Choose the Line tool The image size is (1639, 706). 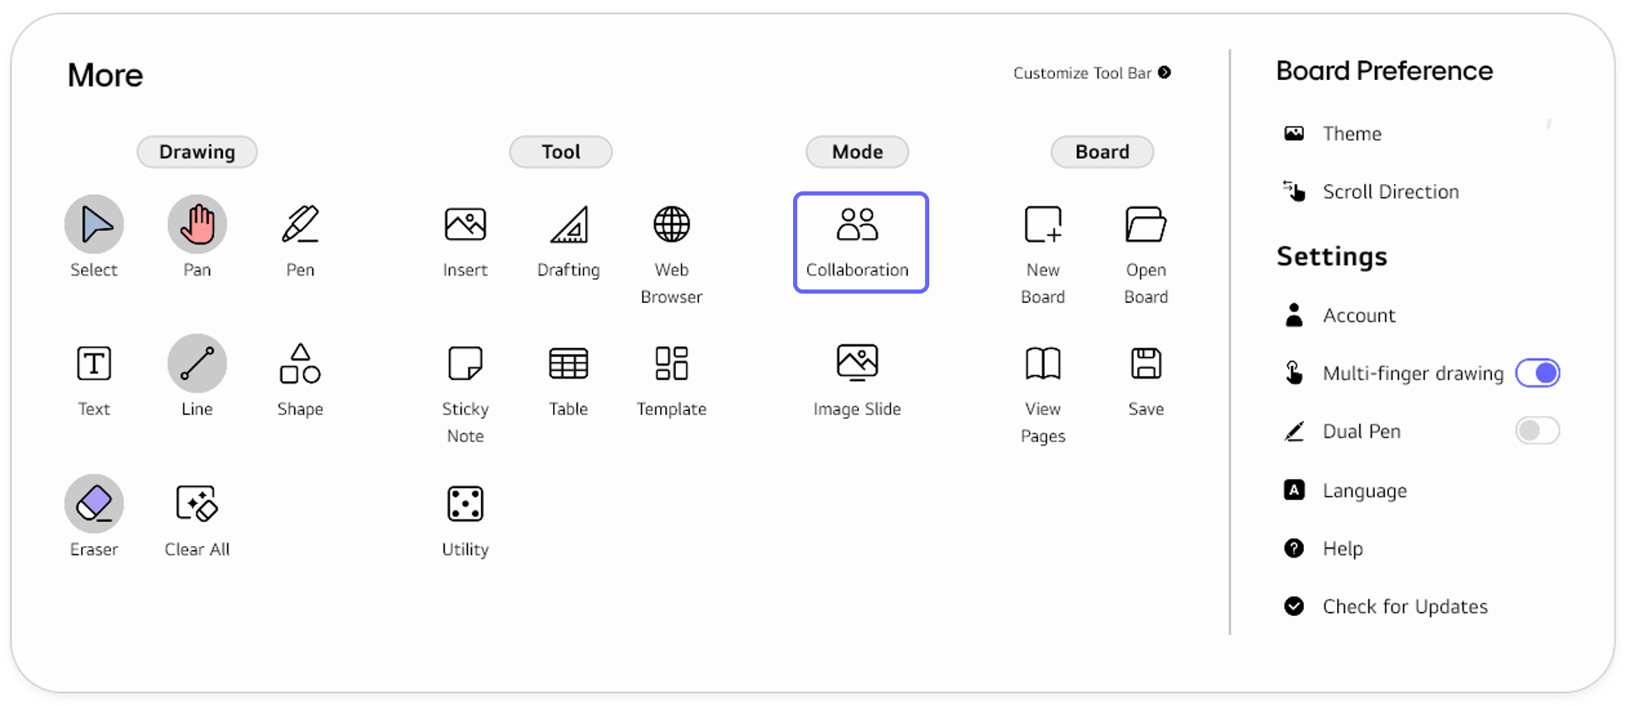[197, 364]
